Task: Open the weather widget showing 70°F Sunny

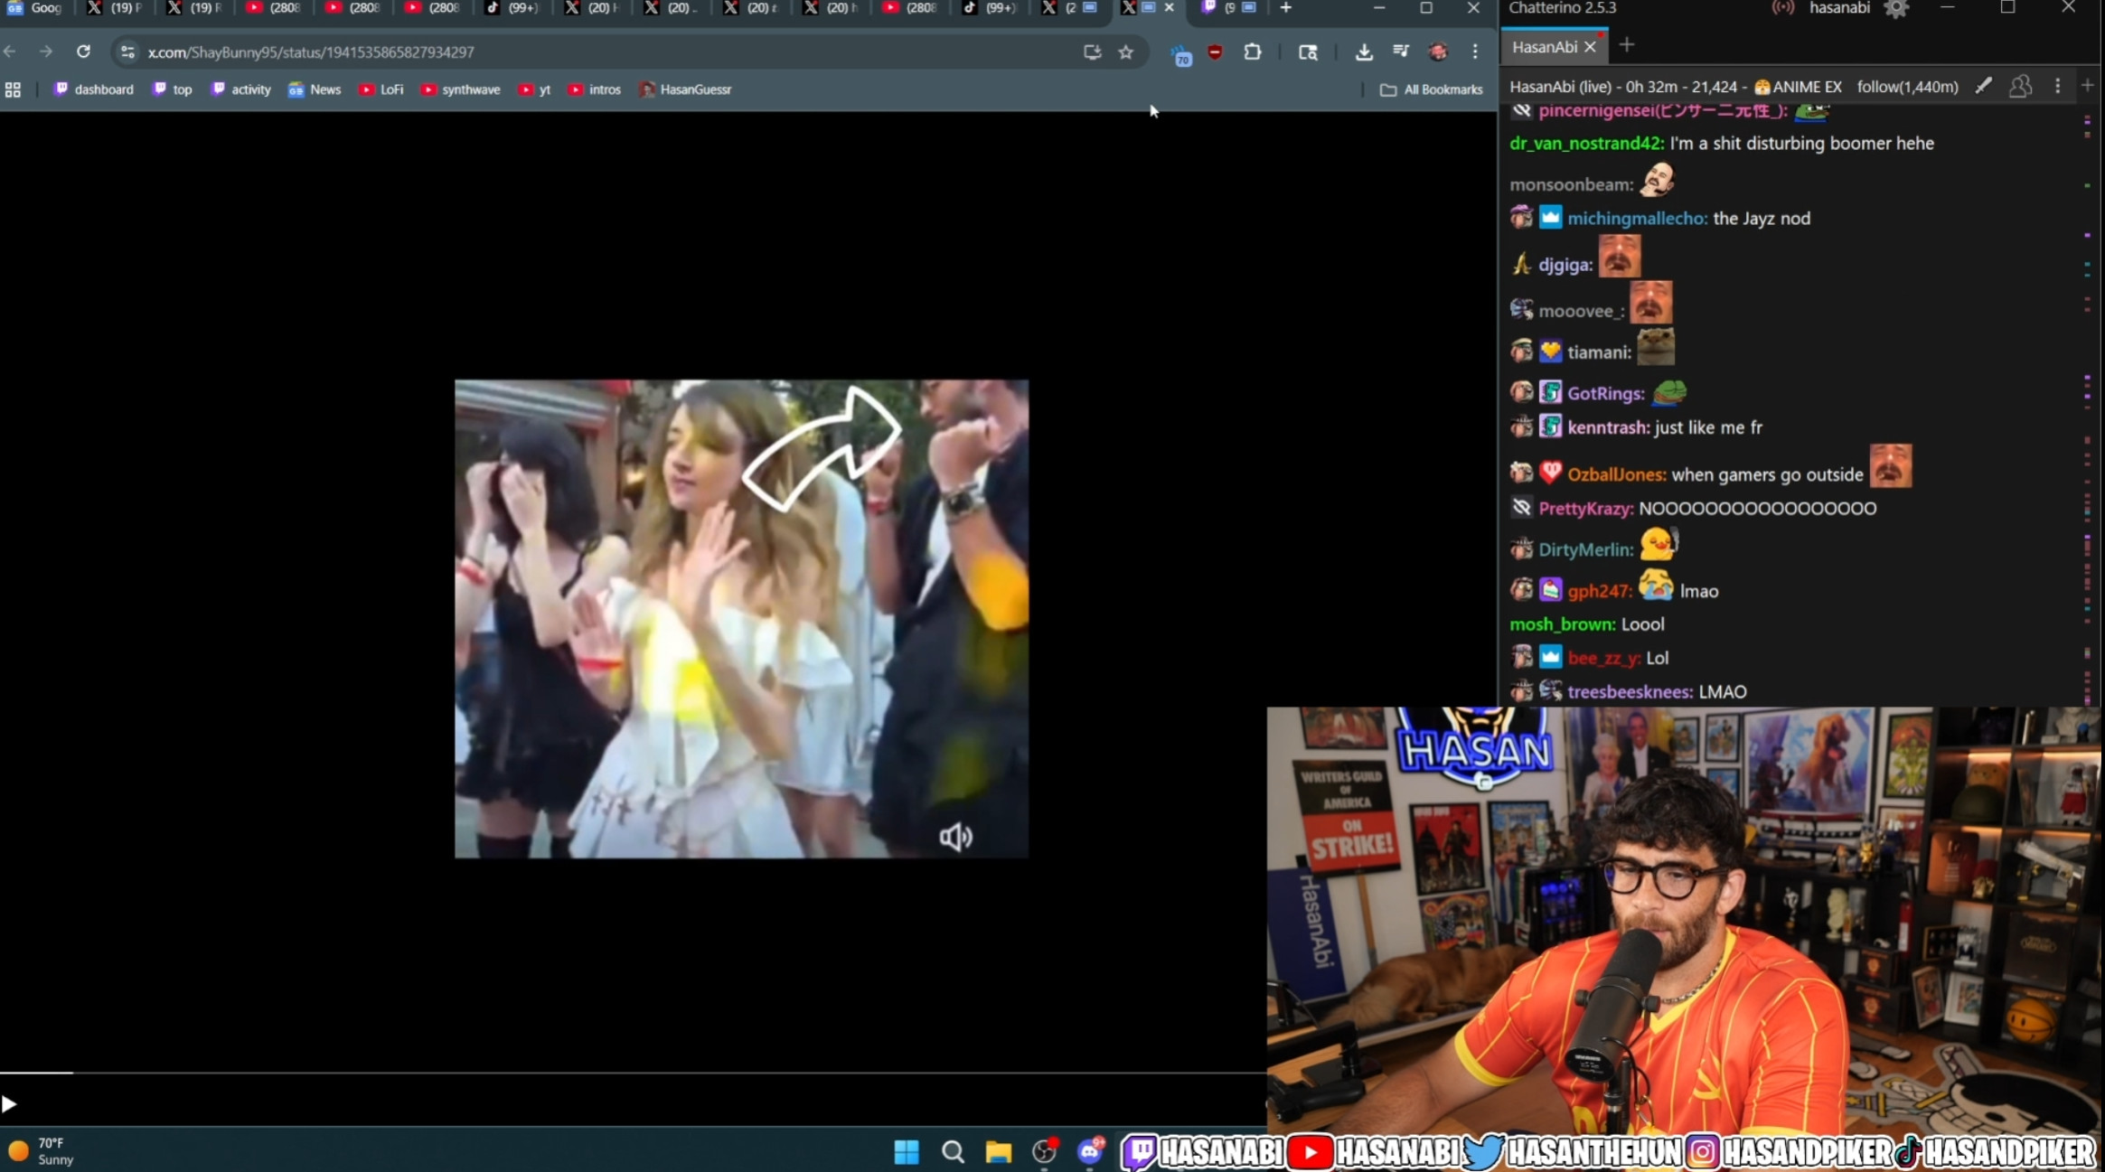Action: tap(42, 1151)
